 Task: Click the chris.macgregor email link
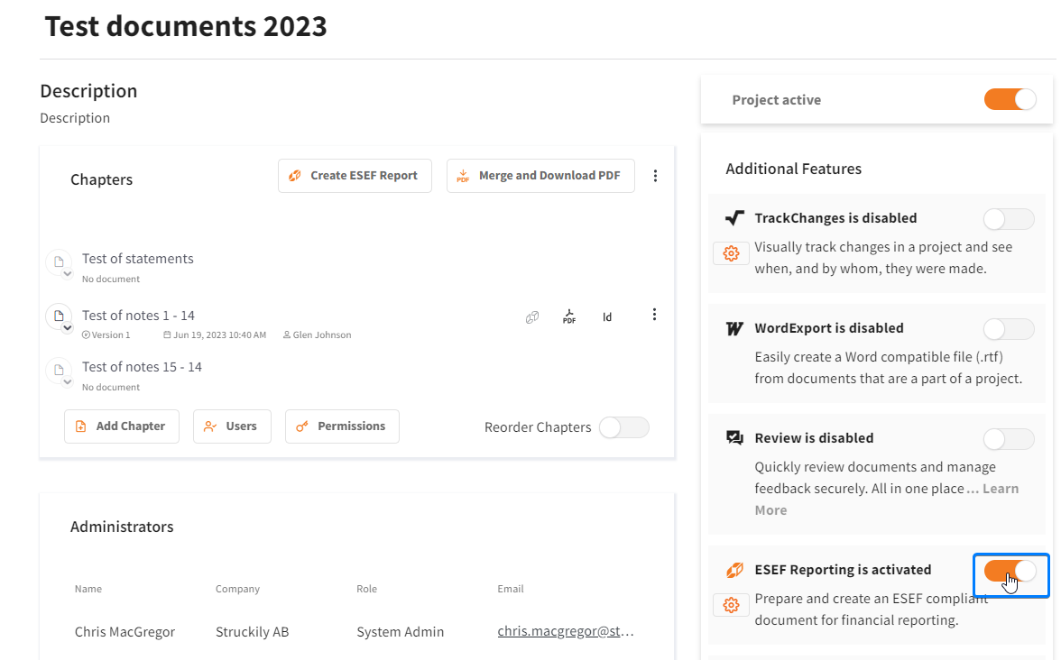tap(566, 631)
